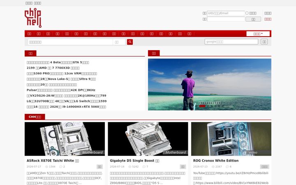This screenshot has width=296, height=185.
Task: Click the button next to Google search field
Action: 264,42
